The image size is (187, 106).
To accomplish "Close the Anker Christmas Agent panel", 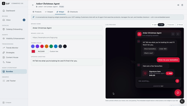I will point(33,5).
